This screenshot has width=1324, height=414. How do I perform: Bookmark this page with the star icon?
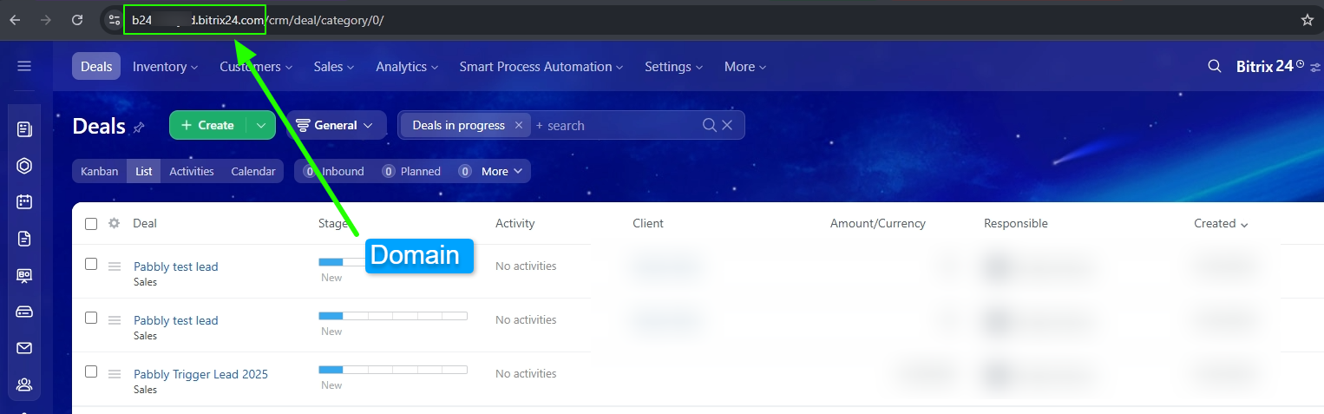pos(1307,20)
